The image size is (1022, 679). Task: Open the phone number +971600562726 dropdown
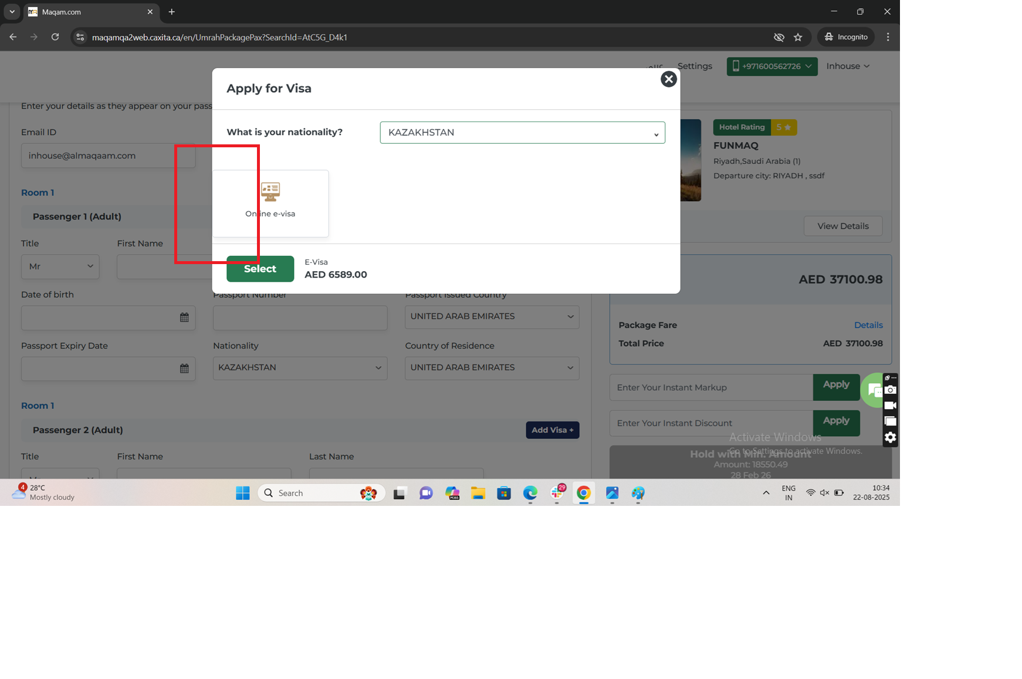point(771,66)
